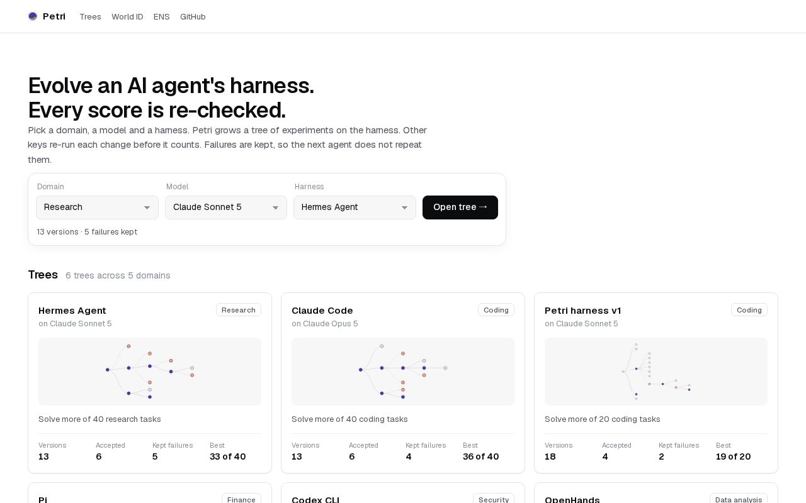Viewport: 806px width, 503px height.
Task: Click the Petri logo icon
Action: click(33, 16)
